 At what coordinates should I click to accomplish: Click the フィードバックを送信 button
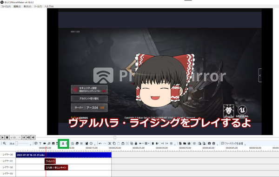tap(232, 144)
